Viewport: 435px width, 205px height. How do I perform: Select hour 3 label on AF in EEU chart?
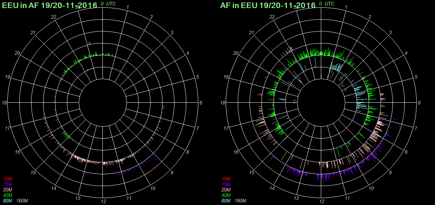[x=390, y=33]
